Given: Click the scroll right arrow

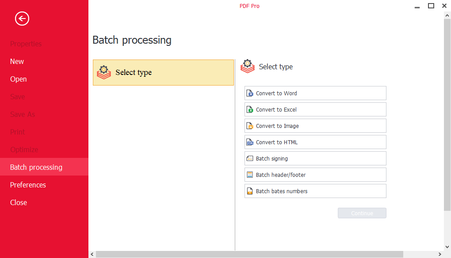Looking at the screenshot, I should pos(440,254).
